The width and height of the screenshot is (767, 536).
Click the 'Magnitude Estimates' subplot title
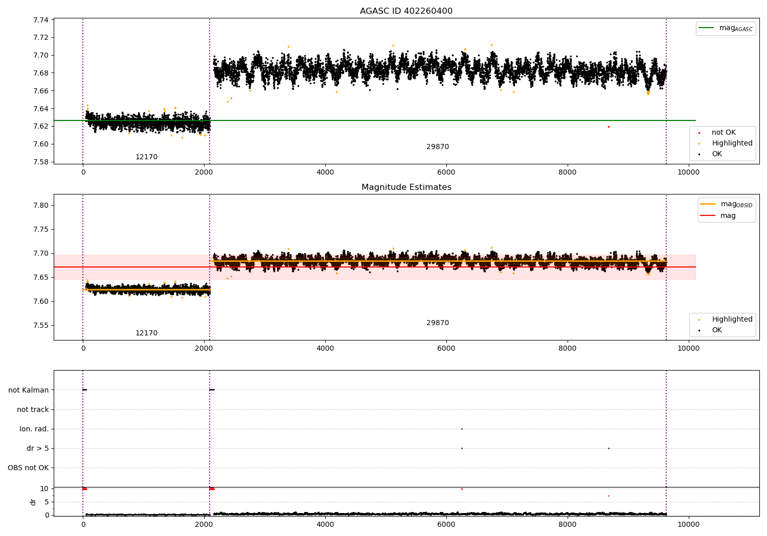(x=406, y=187)
